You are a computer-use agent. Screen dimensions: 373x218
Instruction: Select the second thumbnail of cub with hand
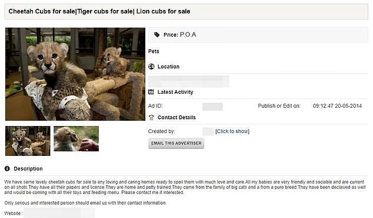tap(76, 139)
